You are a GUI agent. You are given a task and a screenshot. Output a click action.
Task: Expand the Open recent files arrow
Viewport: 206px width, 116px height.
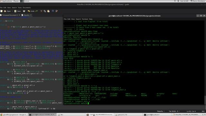pos(12,11)
